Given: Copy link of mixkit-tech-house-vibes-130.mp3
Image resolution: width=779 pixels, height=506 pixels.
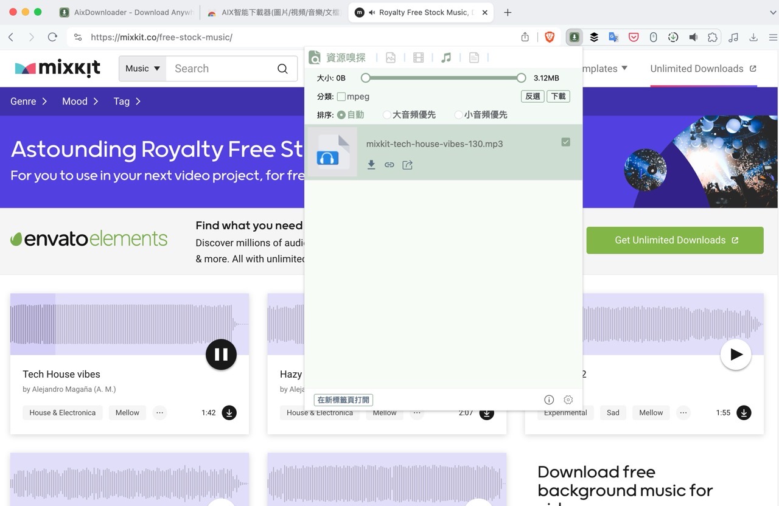Looking at the screenshot, I should (389, 165).
